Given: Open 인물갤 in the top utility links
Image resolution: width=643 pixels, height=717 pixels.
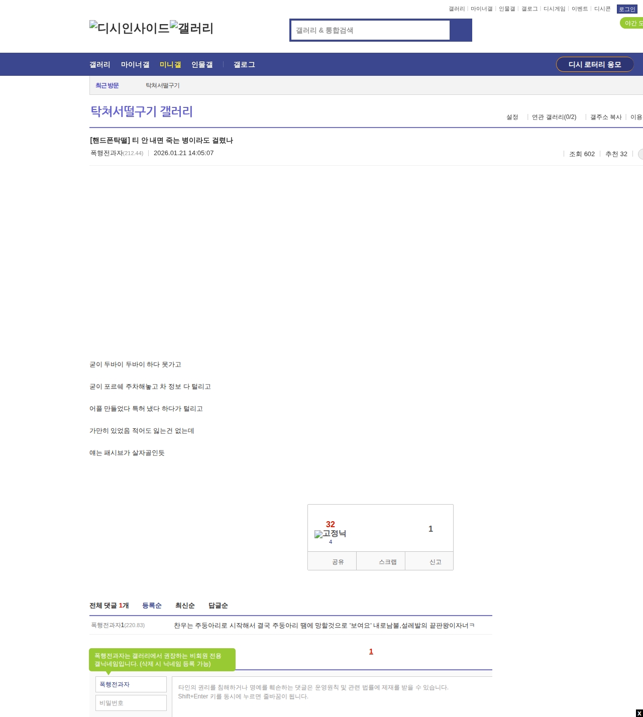Looking at the screenshot, I should tap(507, 9).
